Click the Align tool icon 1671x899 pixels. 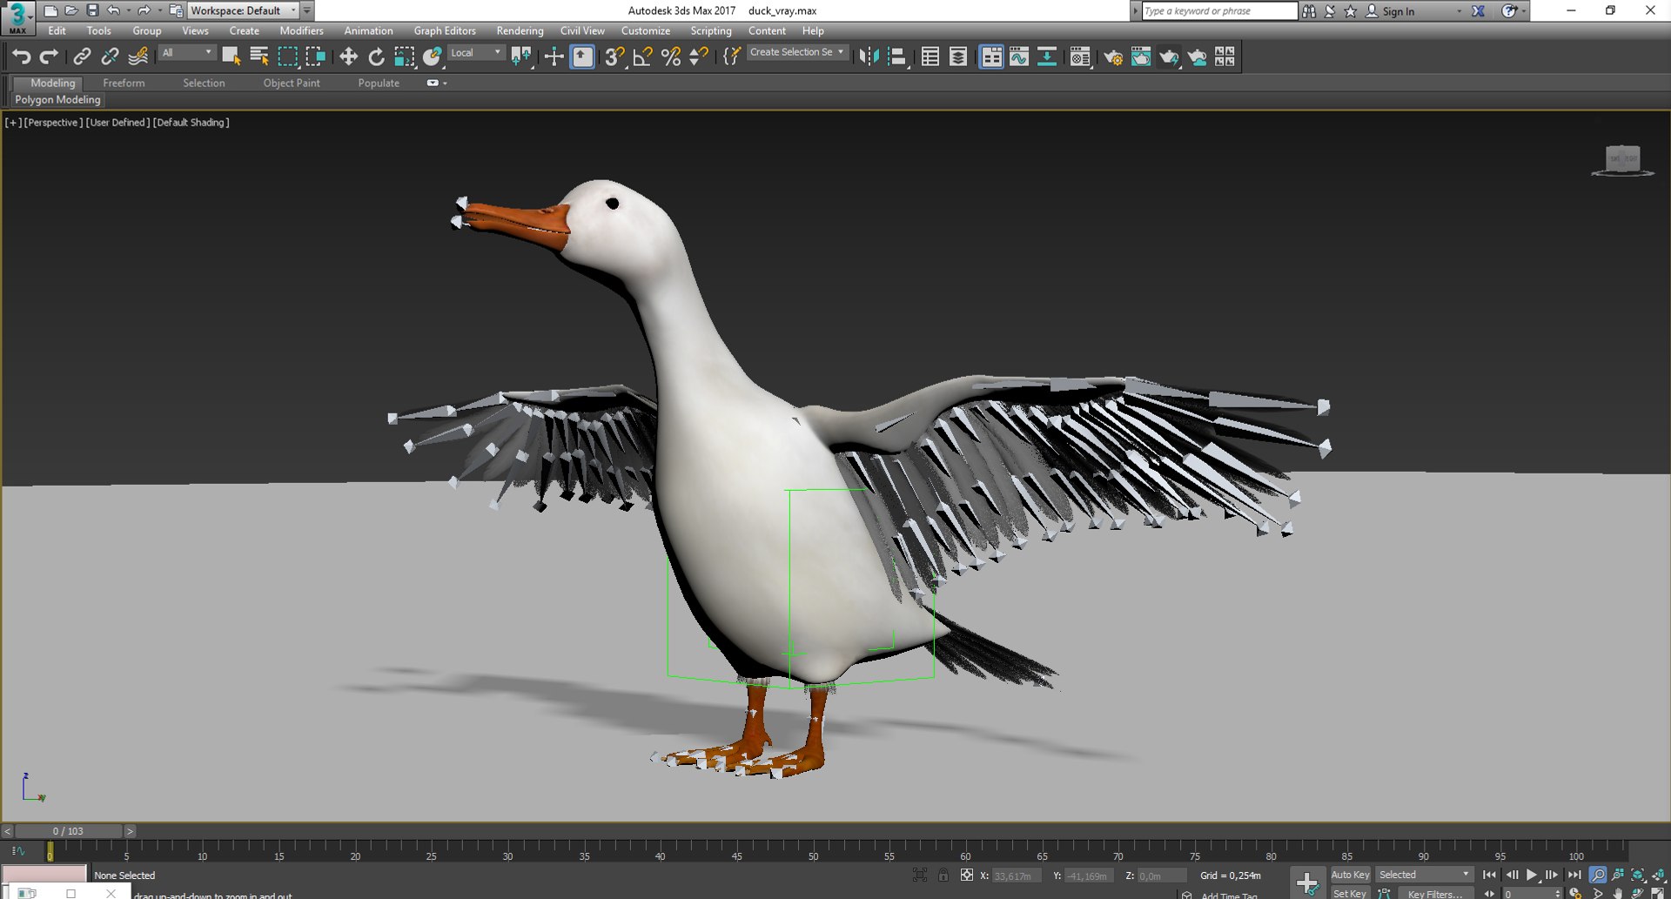897,57
